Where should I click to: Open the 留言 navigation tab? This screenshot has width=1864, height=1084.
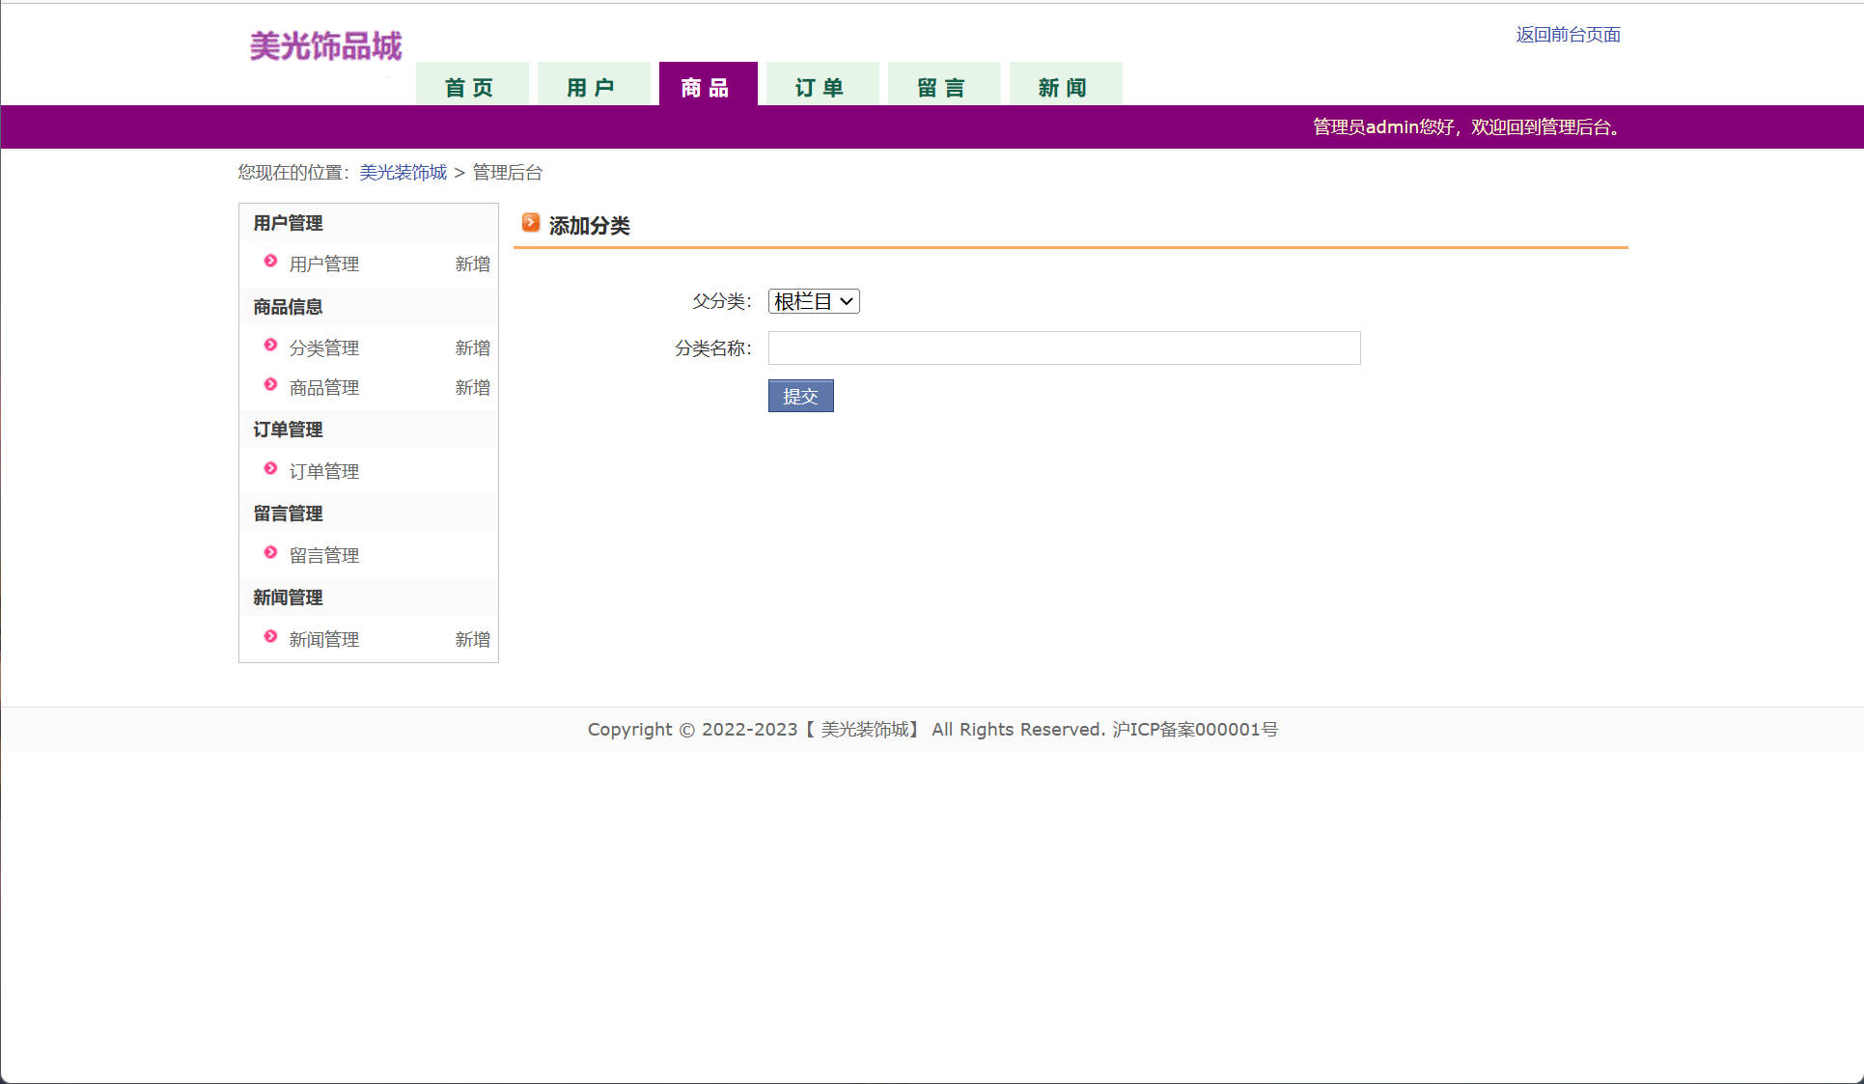[943, 87]
